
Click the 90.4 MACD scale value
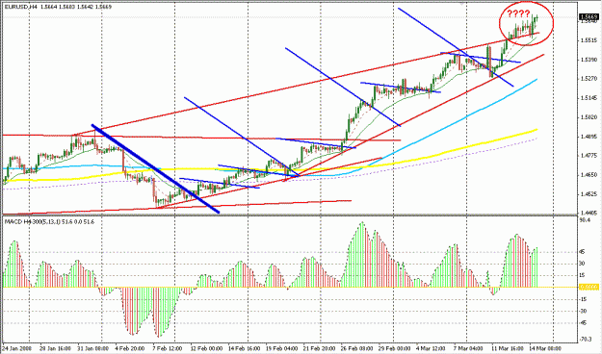585,219
